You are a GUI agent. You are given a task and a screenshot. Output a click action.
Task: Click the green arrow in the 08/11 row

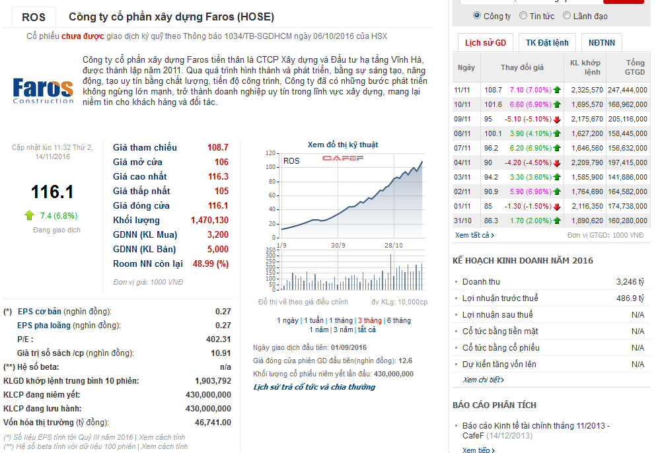557,133
